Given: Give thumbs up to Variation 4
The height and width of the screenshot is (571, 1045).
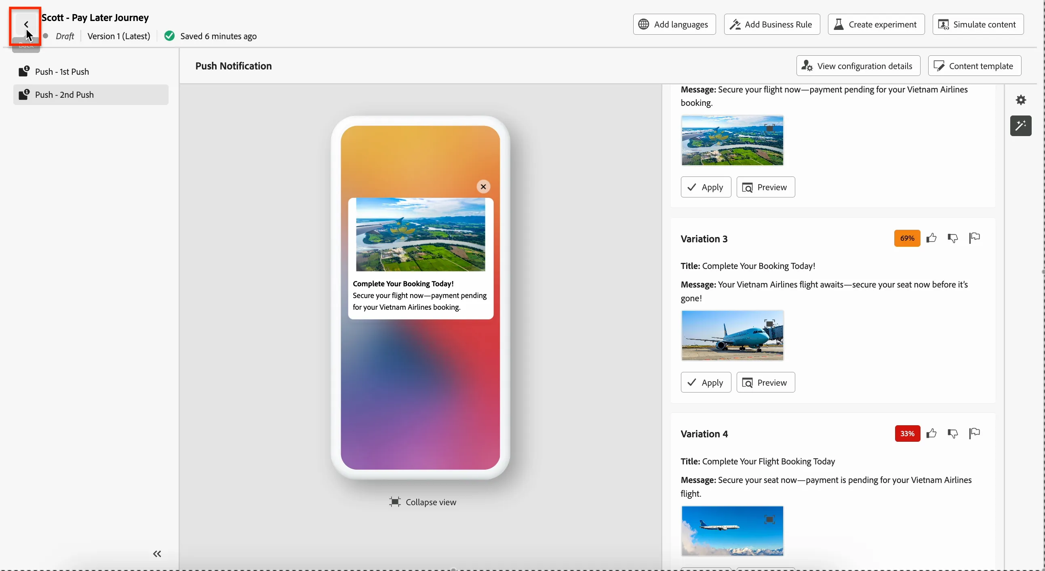Looking at the screenshot, I should (x=931, y=434).
